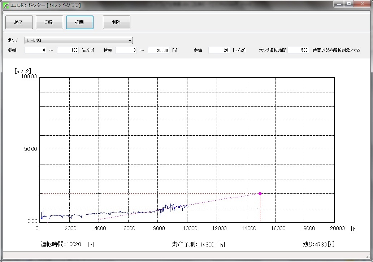The width and height of the screenshot is (373, 262).
Task: Select the 縦軸 maximum field showing 100
Action: tap(68, 51)
